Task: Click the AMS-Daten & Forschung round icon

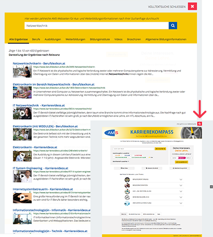Action: [x=127, y=203]
